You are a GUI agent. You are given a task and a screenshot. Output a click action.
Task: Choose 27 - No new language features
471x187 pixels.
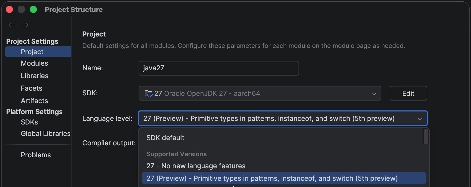[x=284, y=166]
